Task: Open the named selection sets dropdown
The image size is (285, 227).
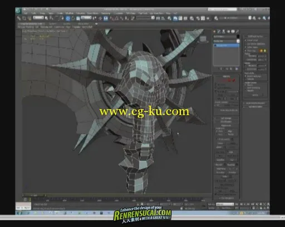Action: pos(145,18)
